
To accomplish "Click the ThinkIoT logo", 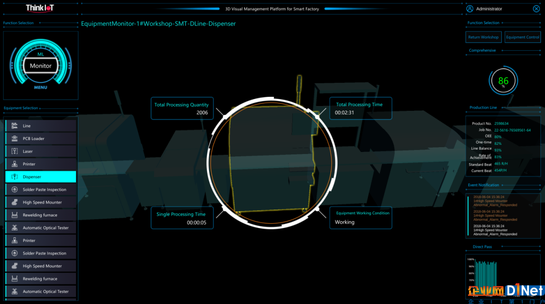I will click(40, 8).
